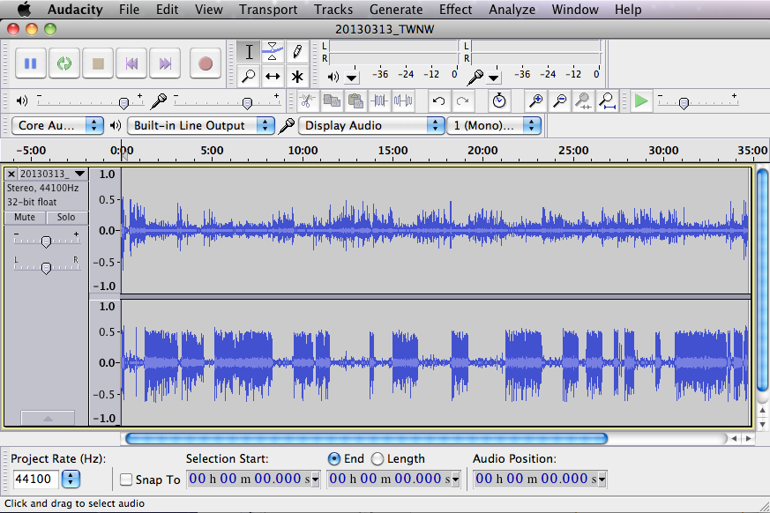The height and width of the screenshot is (513, 770).
Task: Click the Fit Project zoom icon
Action: [607, 100]
